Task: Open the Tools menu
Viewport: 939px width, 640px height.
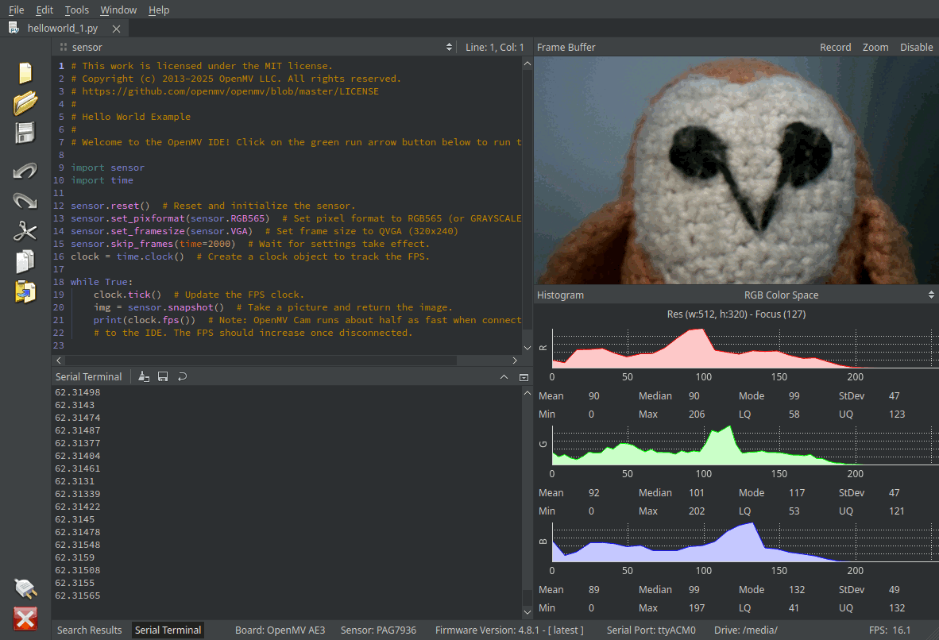Action: point(77,10)
